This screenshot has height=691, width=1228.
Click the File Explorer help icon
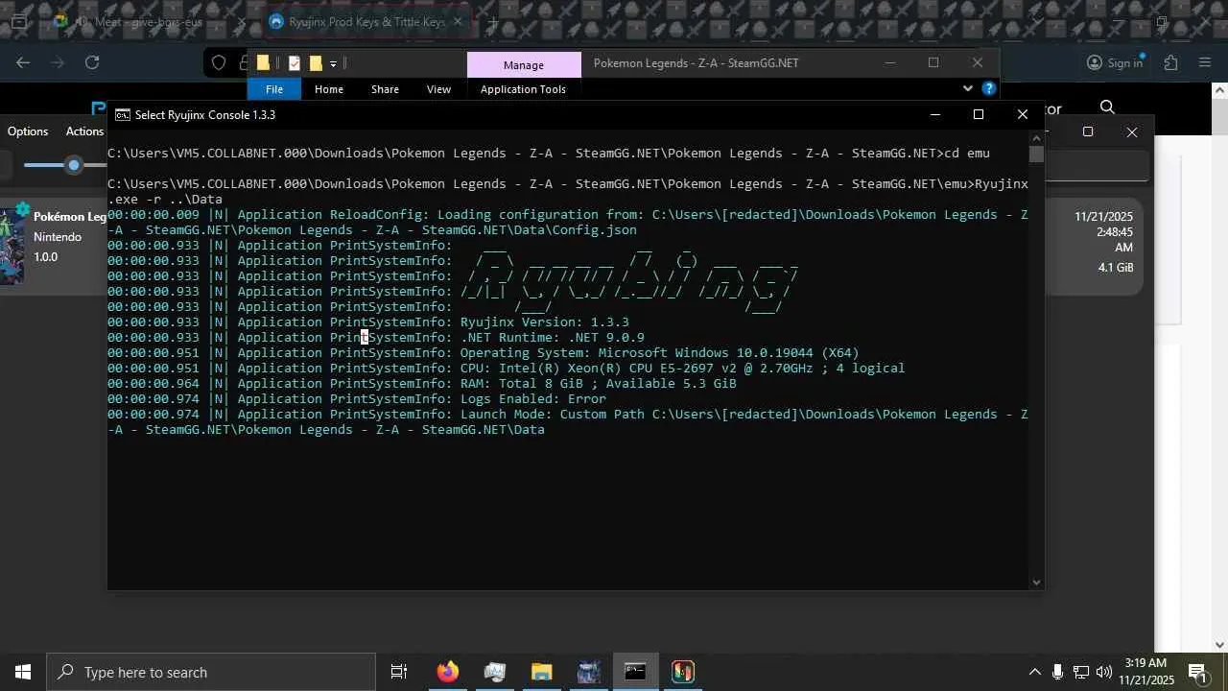pos(989,88)
